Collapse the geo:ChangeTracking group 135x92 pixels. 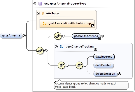click(x=56, y=47)
